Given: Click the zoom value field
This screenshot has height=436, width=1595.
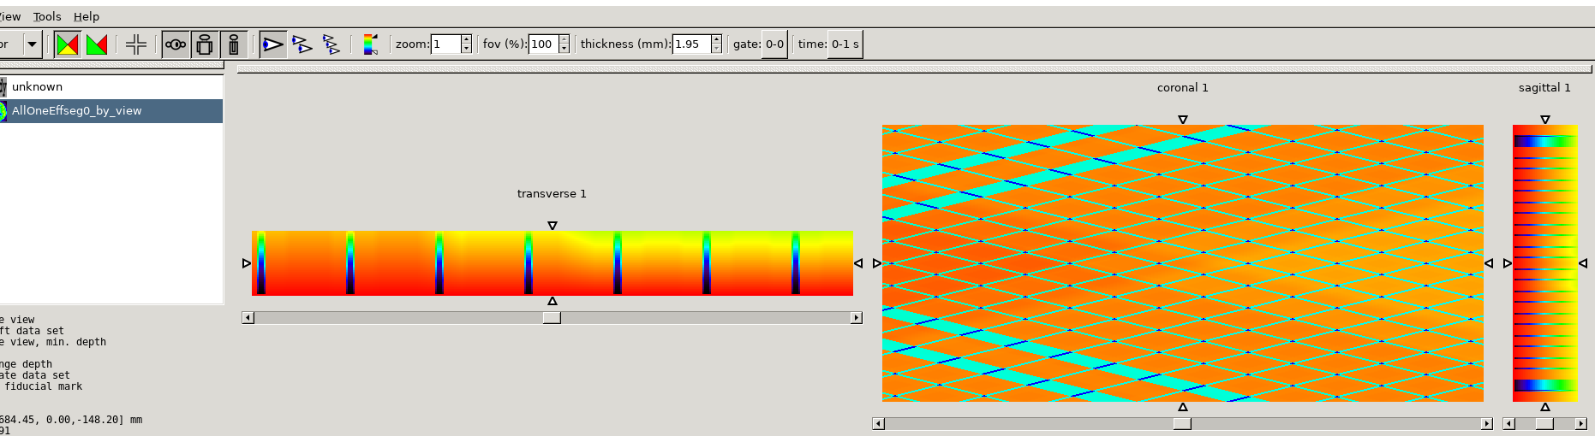Looking at the screenshot, I should pyautogui.click(x=445, y=44).
